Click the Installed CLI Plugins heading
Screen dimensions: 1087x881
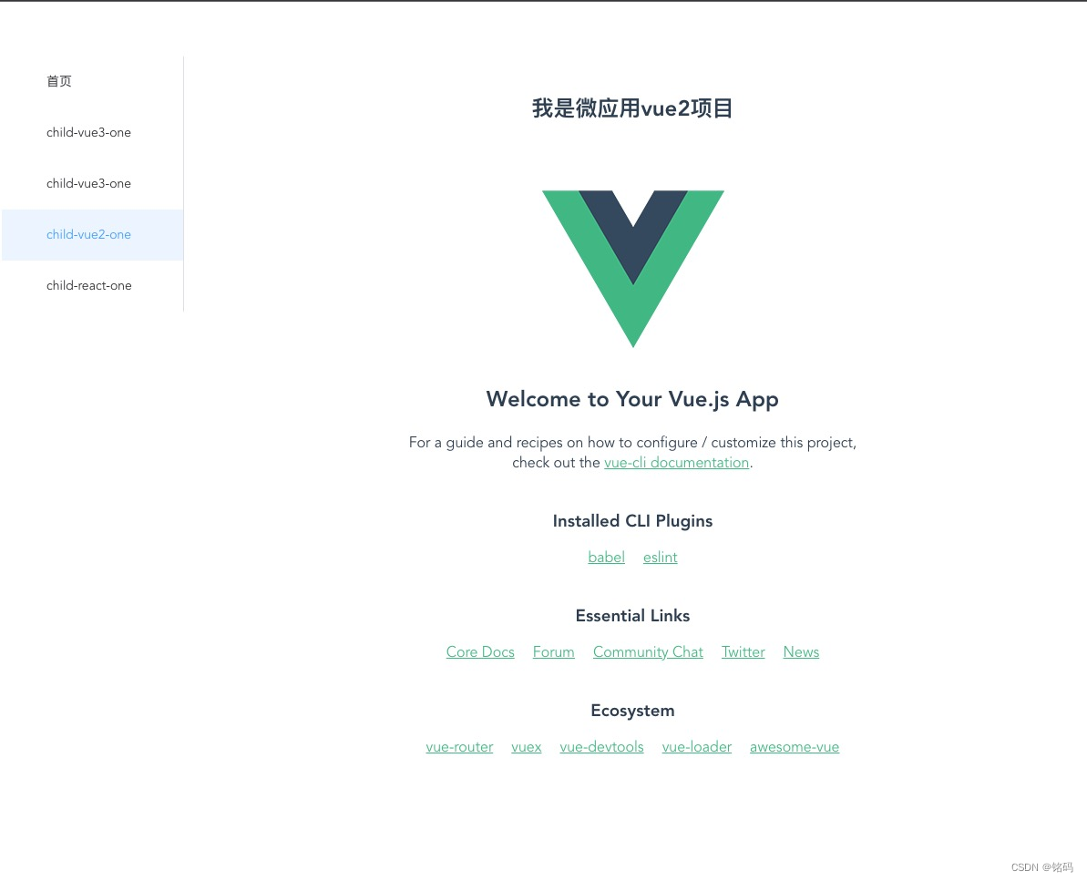(632, 521)
